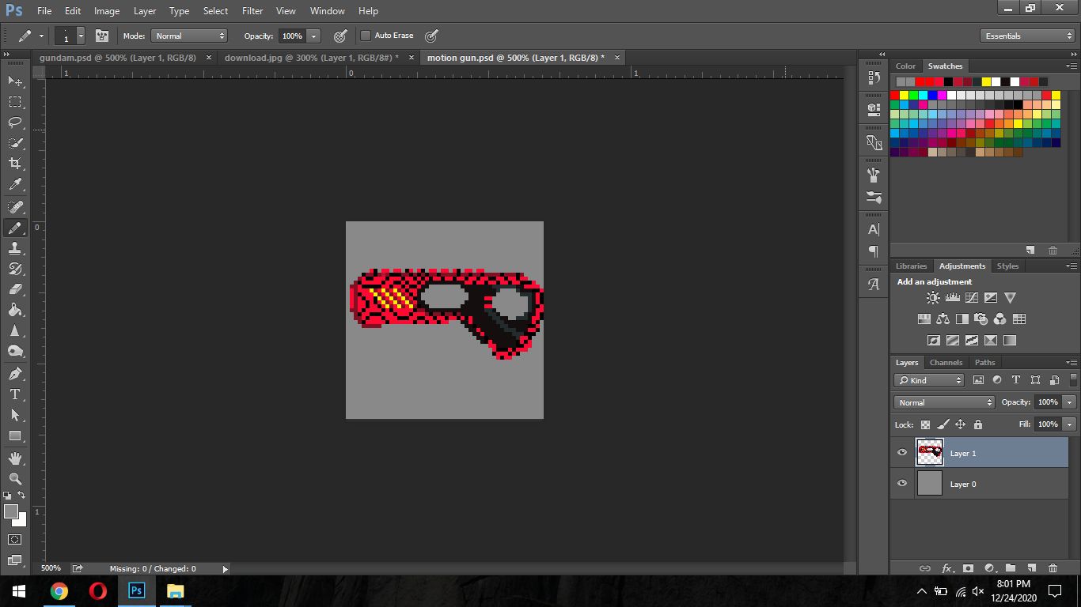Image resolution: width=1081 pixels, height=607 pixels.
Task: Activate the Horizontal Type tool
Action: tap(15, 394)
